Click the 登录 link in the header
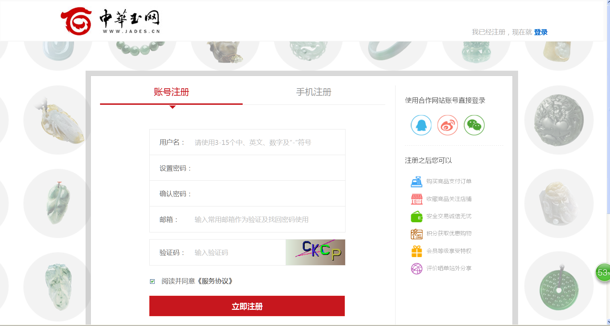 [x=541, y=32]
